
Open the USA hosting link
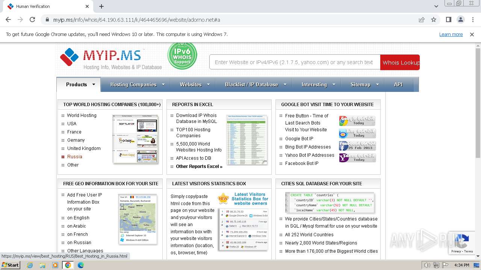pos(72,124)
